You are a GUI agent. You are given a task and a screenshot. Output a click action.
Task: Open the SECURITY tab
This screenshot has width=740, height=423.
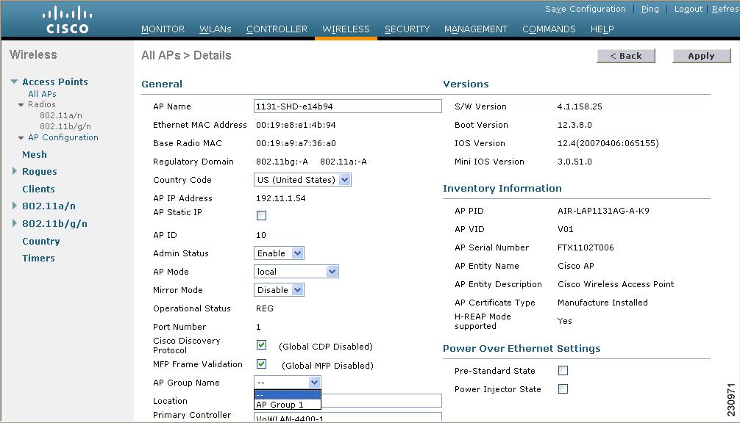(x=407, y=29)
